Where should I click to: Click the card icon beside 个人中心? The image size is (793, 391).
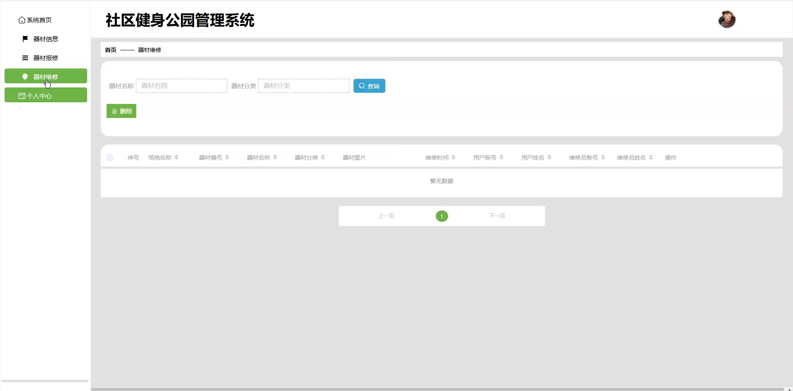click(x=22, y=96)
